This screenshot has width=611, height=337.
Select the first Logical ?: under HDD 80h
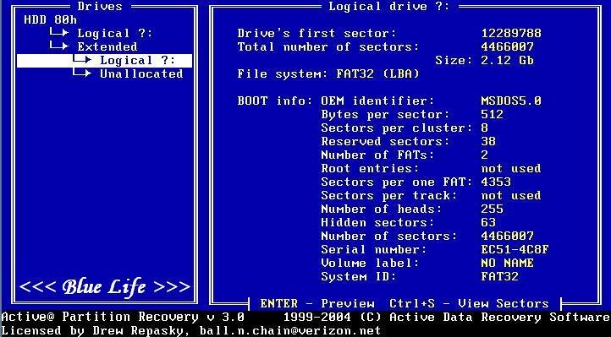(114, 34)
